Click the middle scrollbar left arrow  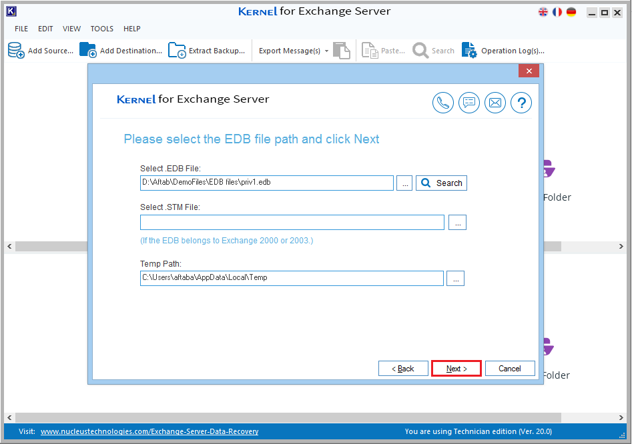click(9, 247)
